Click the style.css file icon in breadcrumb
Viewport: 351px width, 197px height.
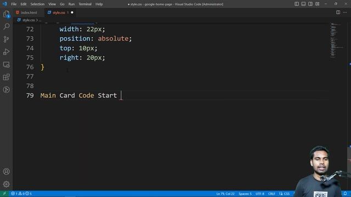click(x=19, y=20)
